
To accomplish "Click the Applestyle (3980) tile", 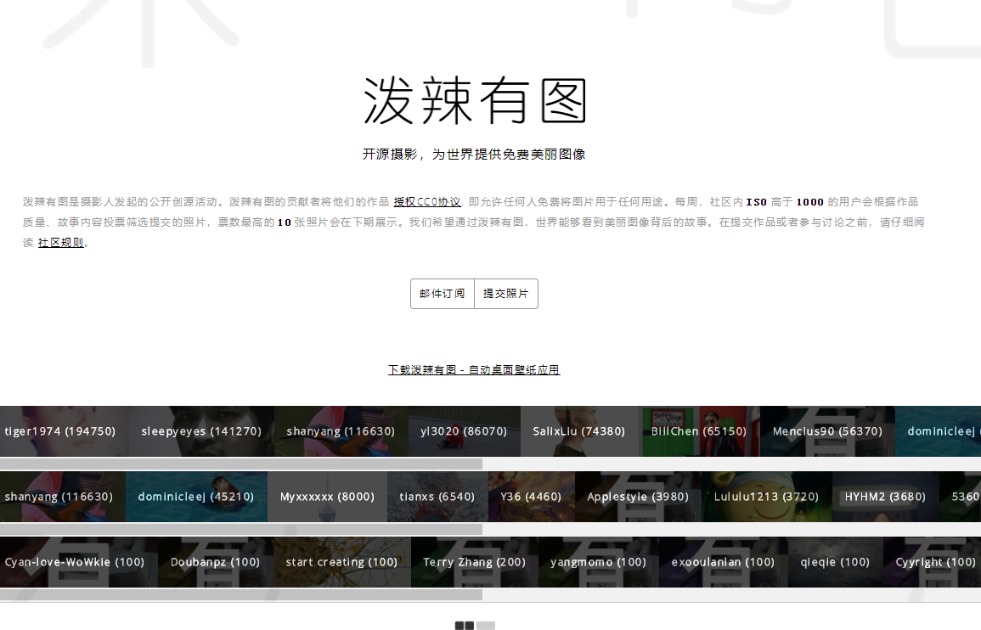I will coord(638,497).
